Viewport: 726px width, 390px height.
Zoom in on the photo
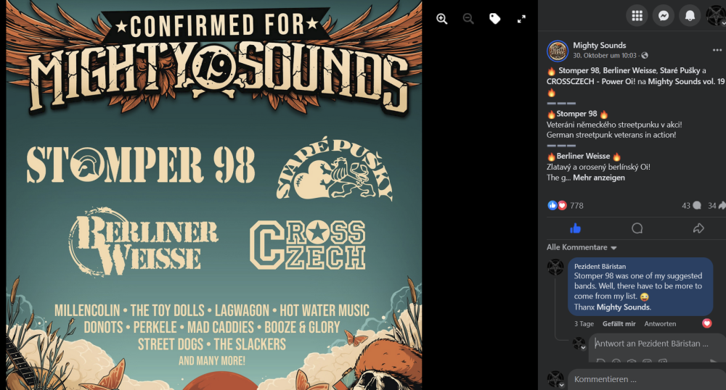(x=442, y=20)
